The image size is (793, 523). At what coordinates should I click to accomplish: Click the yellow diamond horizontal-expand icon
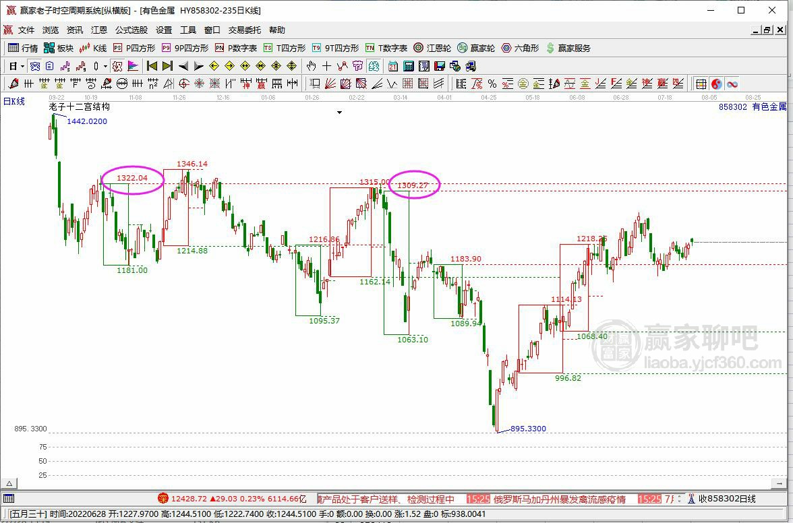245,66
